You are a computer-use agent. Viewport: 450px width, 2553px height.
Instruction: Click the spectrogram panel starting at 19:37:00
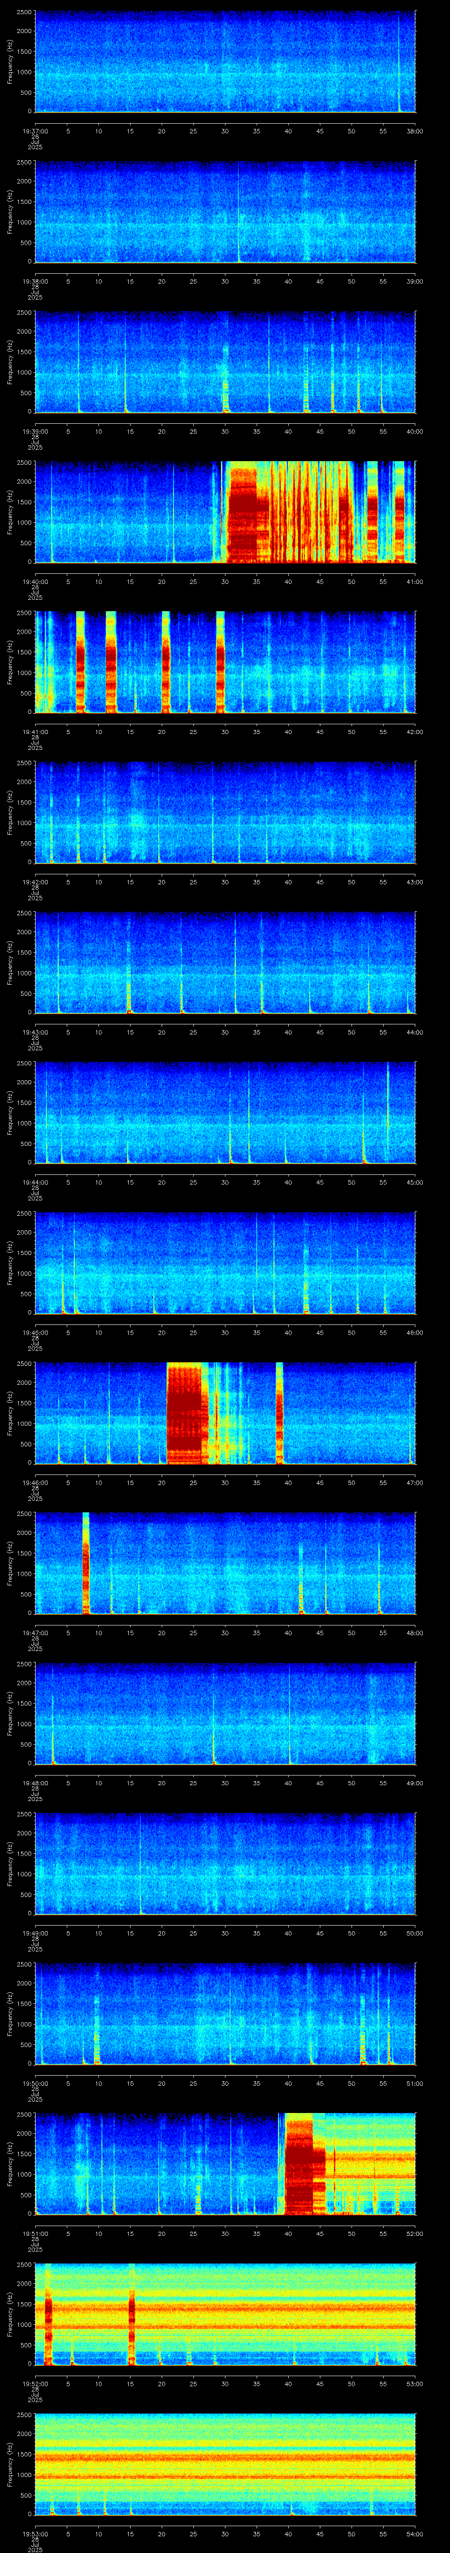click(x=225, y=62)
